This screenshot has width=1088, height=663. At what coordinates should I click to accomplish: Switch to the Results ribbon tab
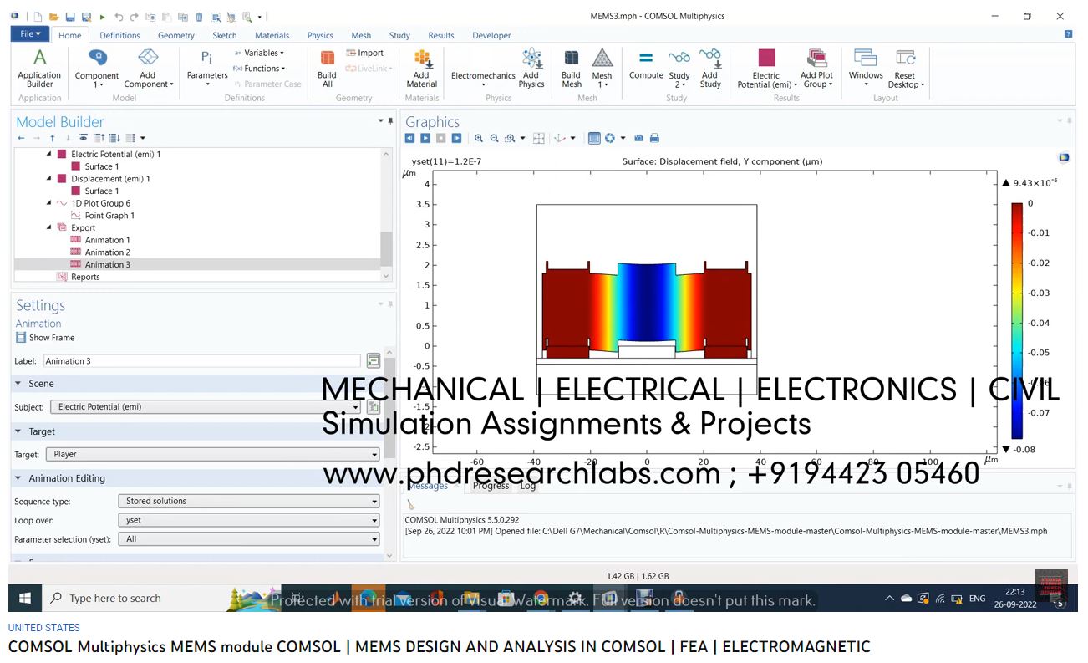pyautogui.click(x=441, y=35)
